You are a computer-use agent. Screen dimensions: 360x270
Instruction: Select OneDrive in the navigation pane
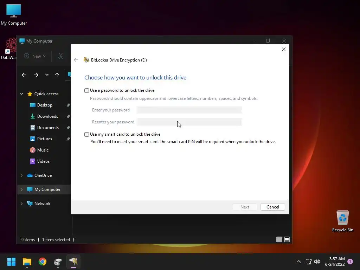pos(43,175)
